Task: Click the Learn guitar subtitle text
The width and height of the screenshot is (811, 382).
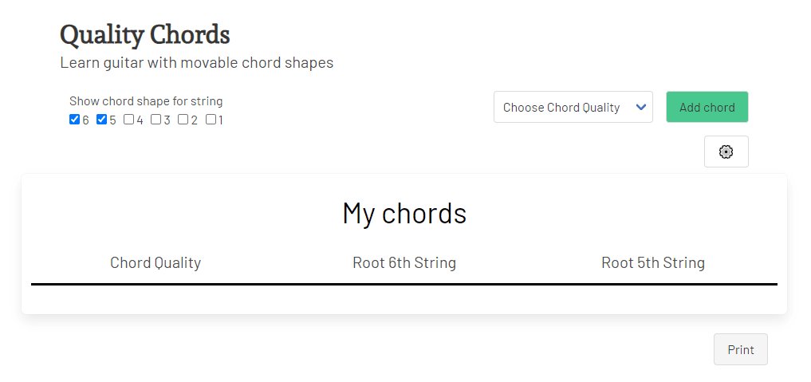Action: [196, 63]
